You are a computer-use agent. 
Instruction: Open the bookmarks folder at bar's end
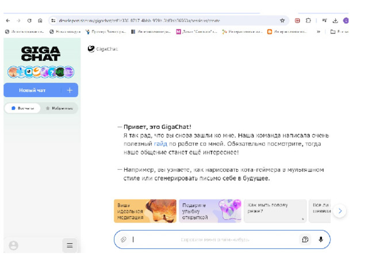339,32
